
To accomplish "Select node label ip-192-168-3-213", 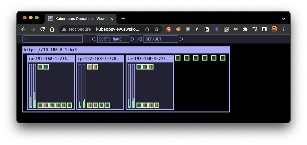I will point(148,59).
